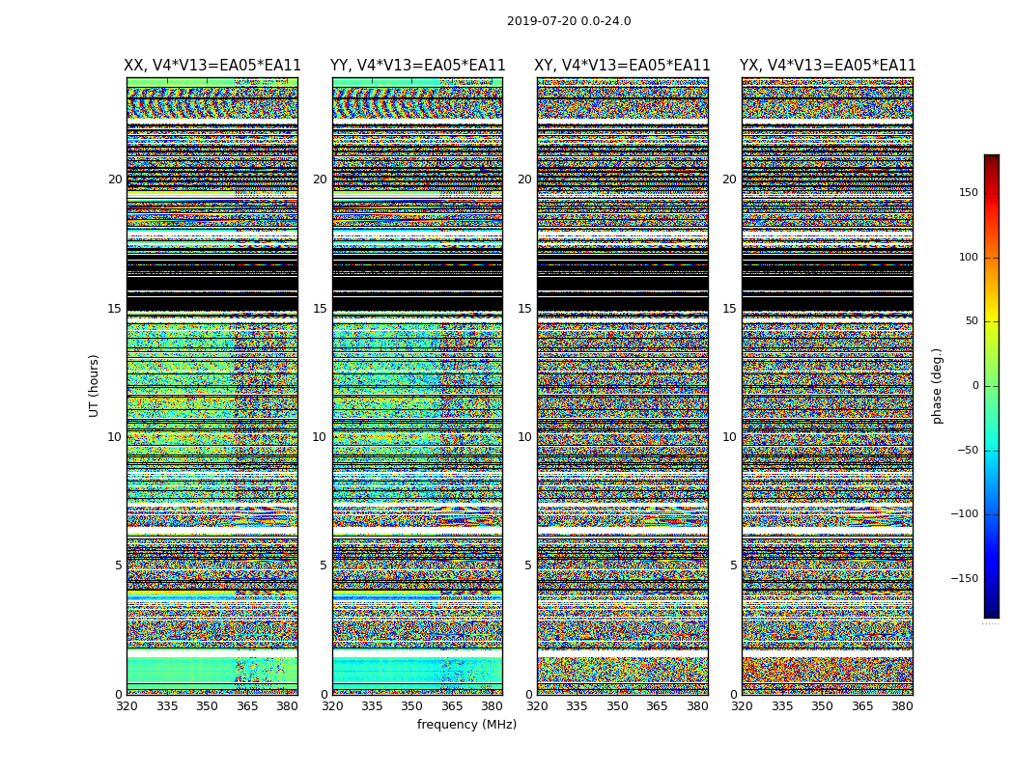Click the plot title "2019-07-20 0.0-24.0"

[x=569, y=20]
